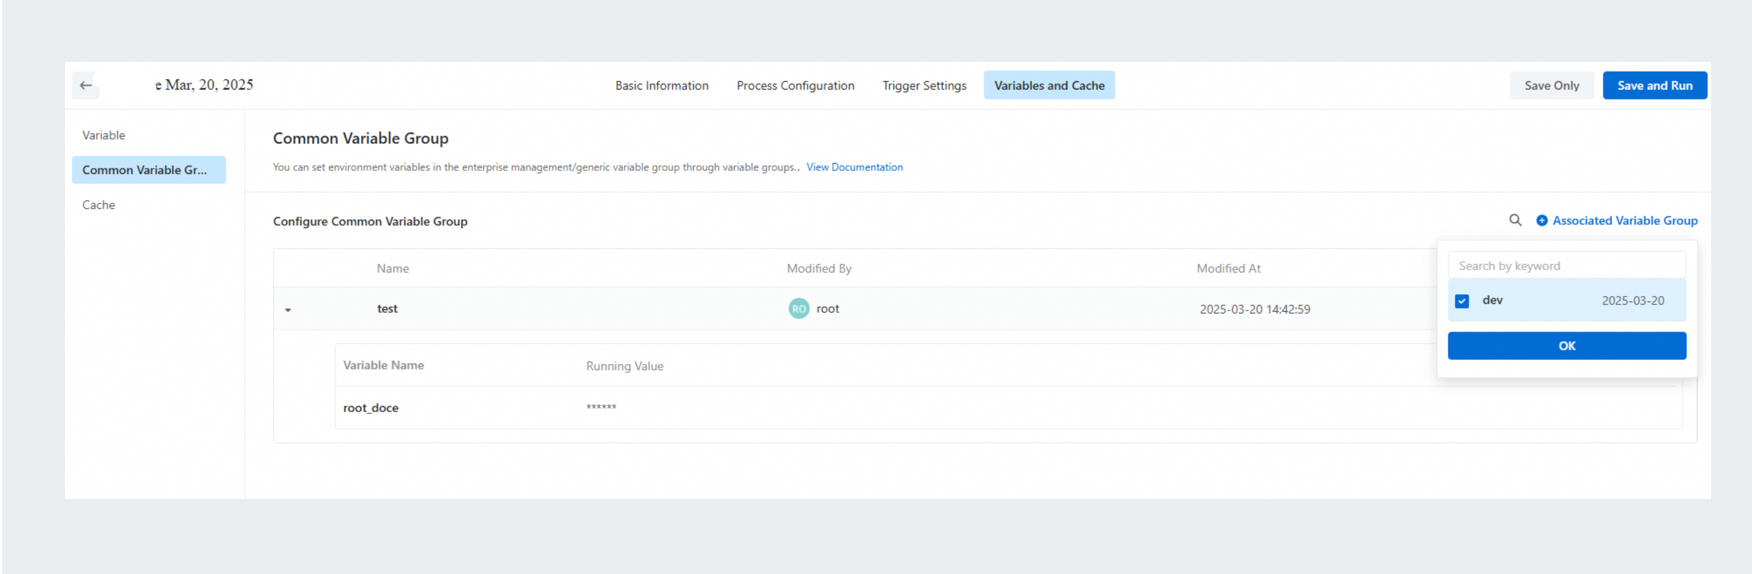Click the 2025-03-20 date in dev row

pos(1632,301)
